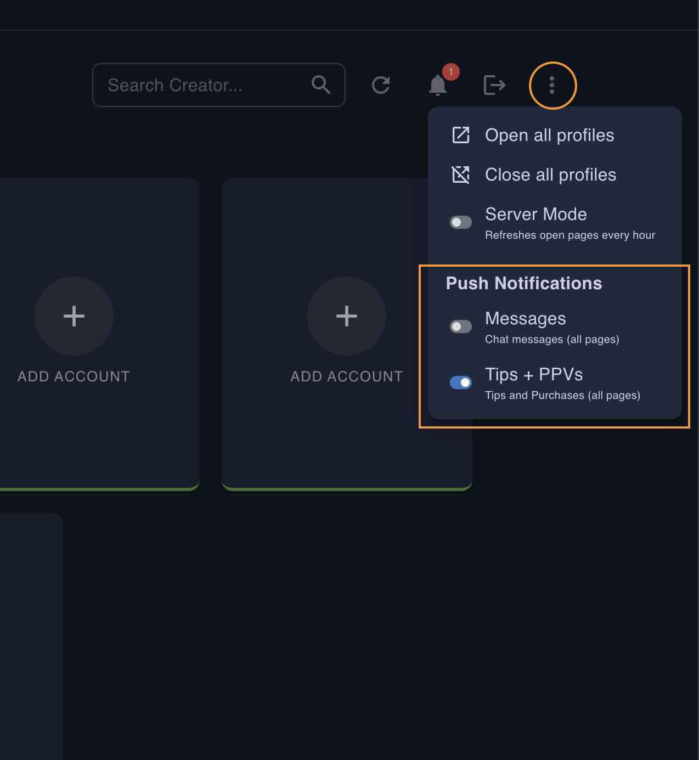The height and width of the screenshot is (760, 699).
Task: Click the plus icon on the left card
Action: point(74,316)
